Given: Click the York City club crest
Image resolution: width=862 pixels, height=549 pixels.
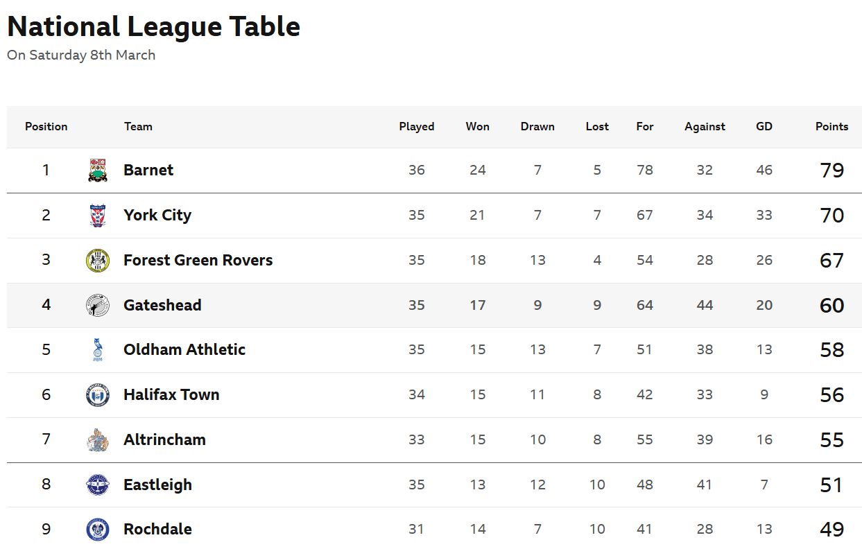Looking at the screenshot, I should (98, 216).
